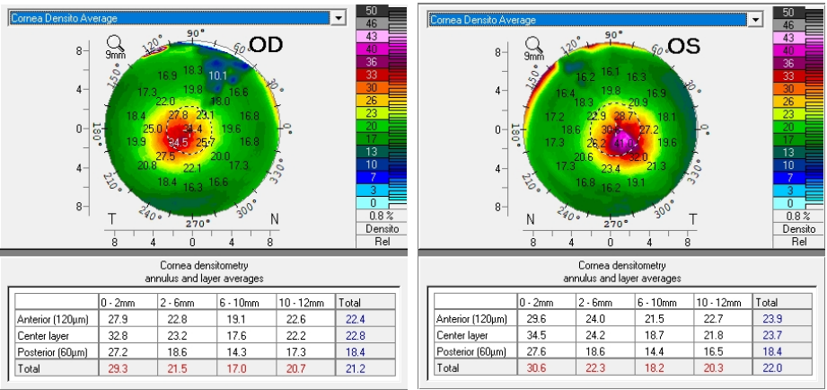Screen dimensions: 827x390
Task: Click blue total 23.9 in OS table
Action: tap(783, 319)
